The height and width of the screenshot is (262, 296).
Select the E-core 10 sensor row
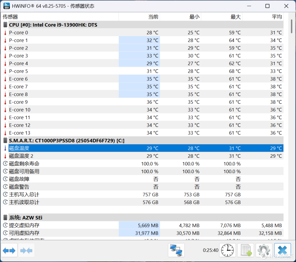point(143,110)
